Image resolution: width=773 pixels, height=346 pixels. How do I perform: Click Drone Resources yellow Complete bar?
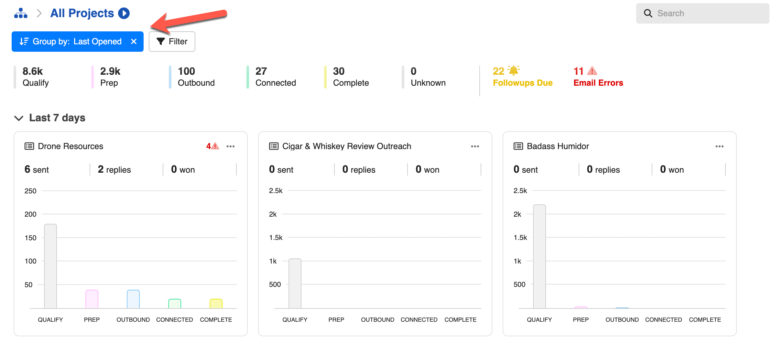coord(216,304)
